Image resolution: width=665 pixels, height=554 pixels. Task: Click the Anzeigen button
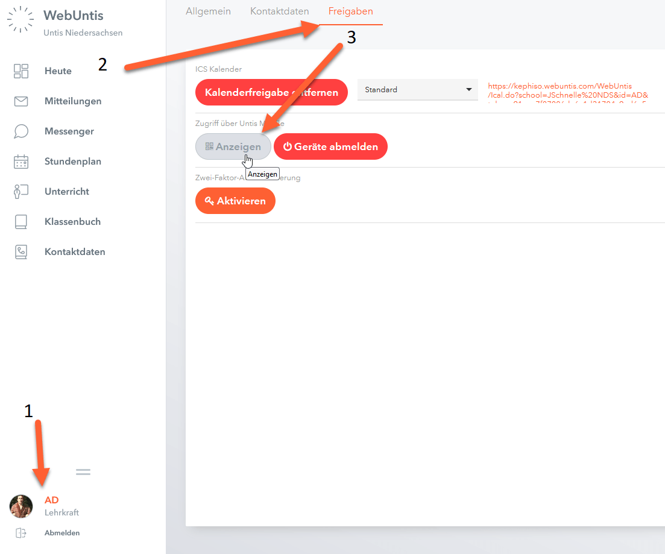pos(233,146)
